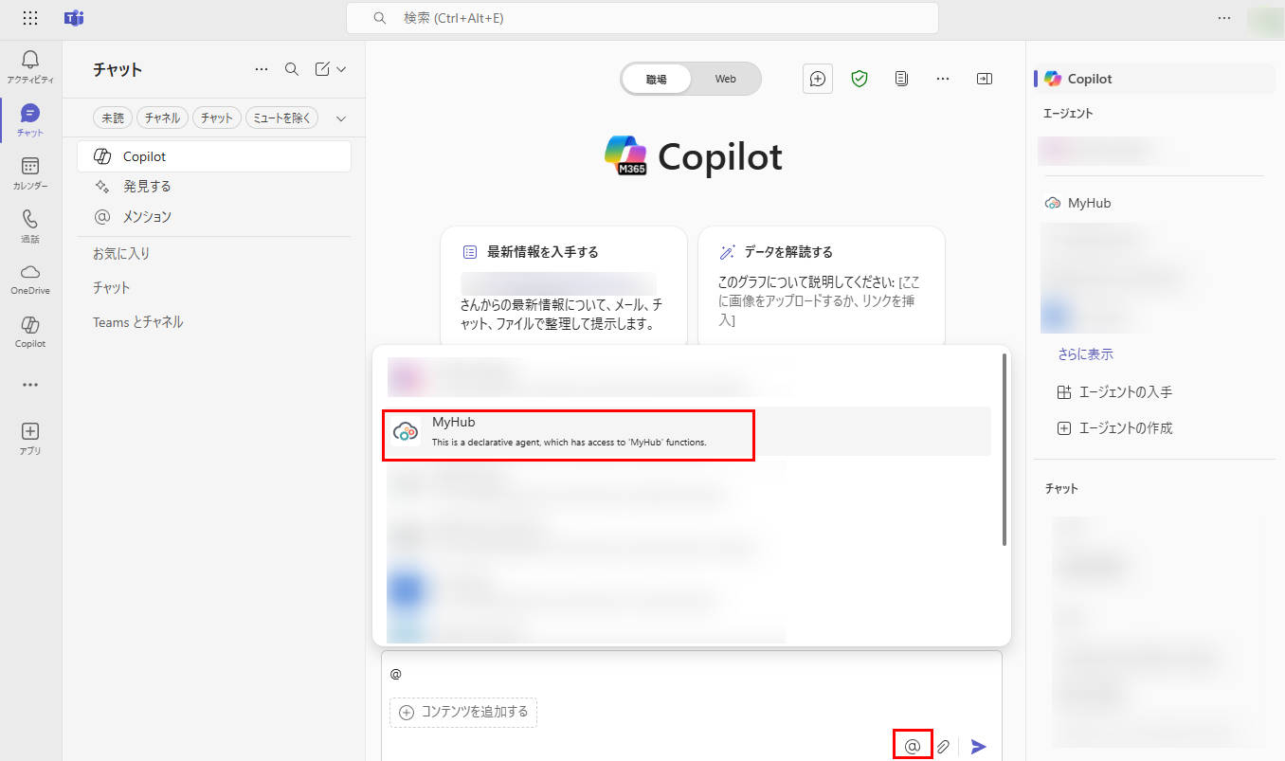The image size is (1285, 761).
Task: Open top-right settings ellipsis
Action: tap(1224, 18)
